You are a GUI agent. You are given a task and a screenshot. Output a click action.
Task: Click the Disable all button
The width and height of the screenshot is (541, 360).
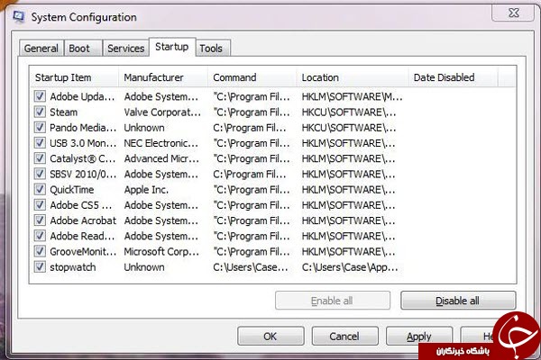(x=458, y=301)
